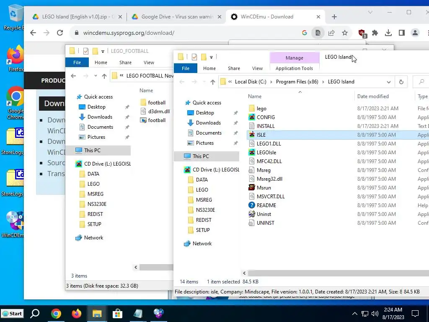Image resolution: width=429 pixels, height=322 pixels.
Task: Click Program Files (x86) in the breadcrumb path
Action: click(297, 82)
